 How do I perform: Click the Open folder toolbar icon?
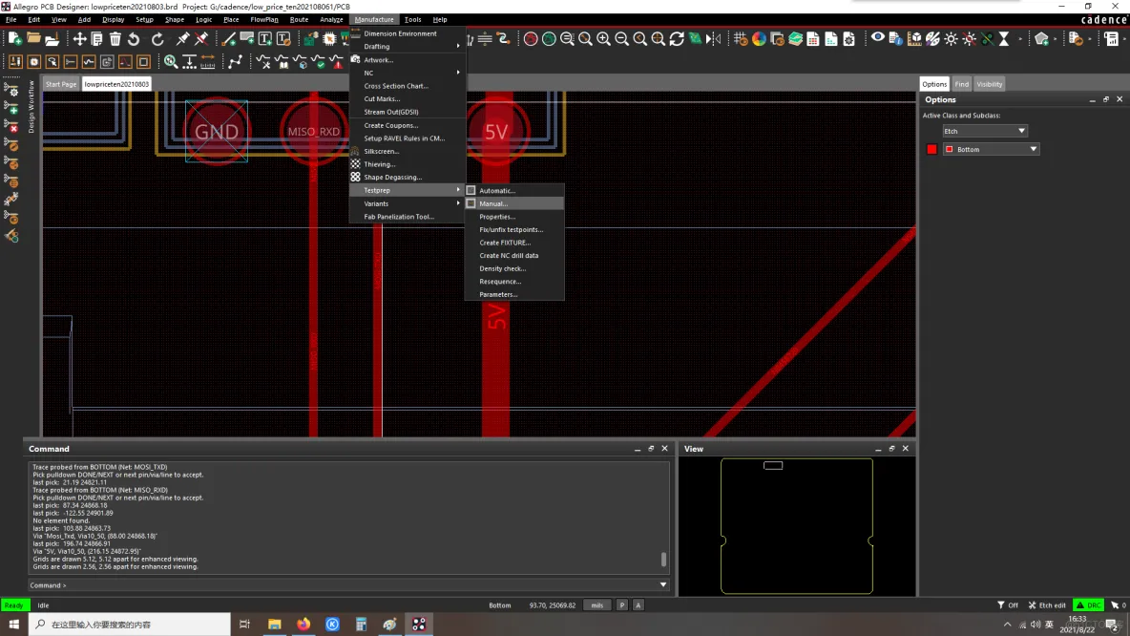click(x=33, y=39)
